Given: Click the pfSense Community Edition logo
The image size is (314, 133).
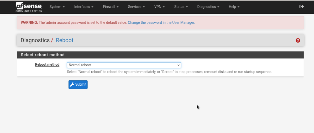Looking at the screenshot, I should tap(29, 7).
